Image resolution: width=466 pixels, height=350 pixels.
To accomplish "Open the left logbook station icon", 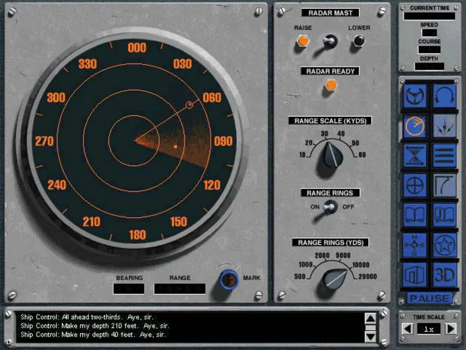I will [415, 215].
